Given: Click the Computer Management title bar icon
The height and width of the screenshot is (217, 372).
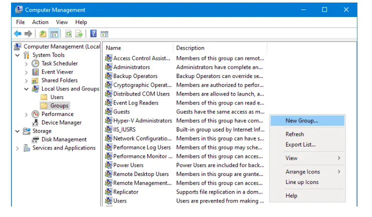Looking at the screenshot, I should (x=19, y=9).
